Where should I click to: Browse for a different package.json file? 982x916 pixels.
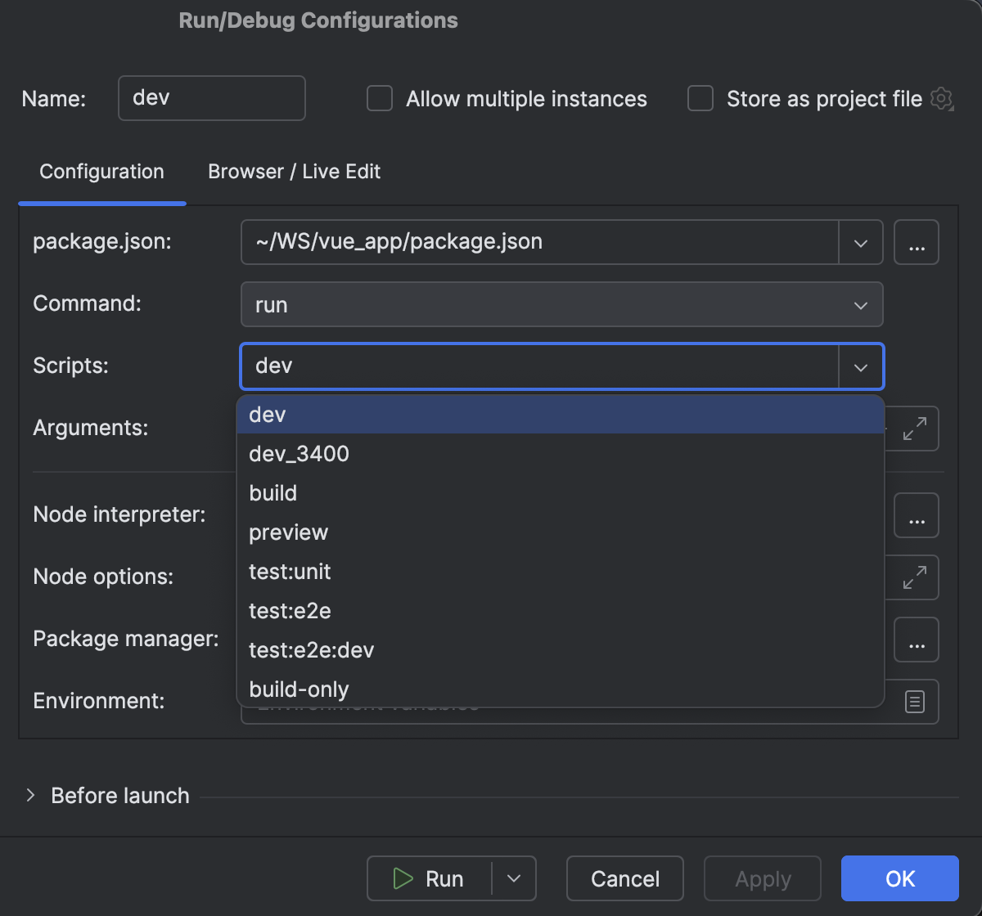916,242
